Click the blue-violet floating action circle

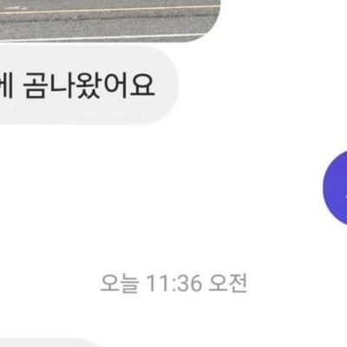click(x=336, y=188)
